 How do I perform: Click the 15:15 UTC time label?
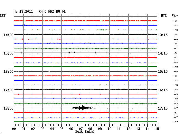[163, 72]
